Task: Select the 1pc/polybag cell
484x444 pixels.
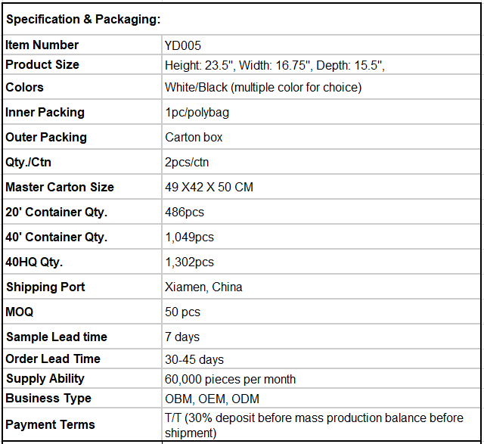Action: pos(321,112)
